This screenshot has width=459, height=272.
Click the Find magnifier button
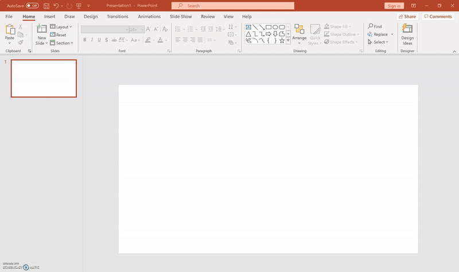point(375,26)
